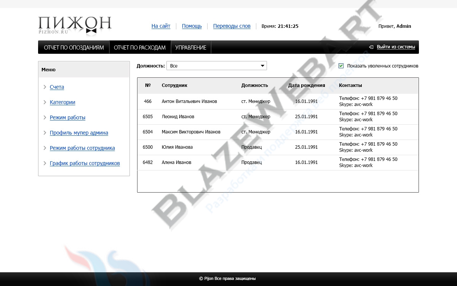Click Выйти из системы link
The width and height of the screenshot is (457, 286).
pos(396,47)
